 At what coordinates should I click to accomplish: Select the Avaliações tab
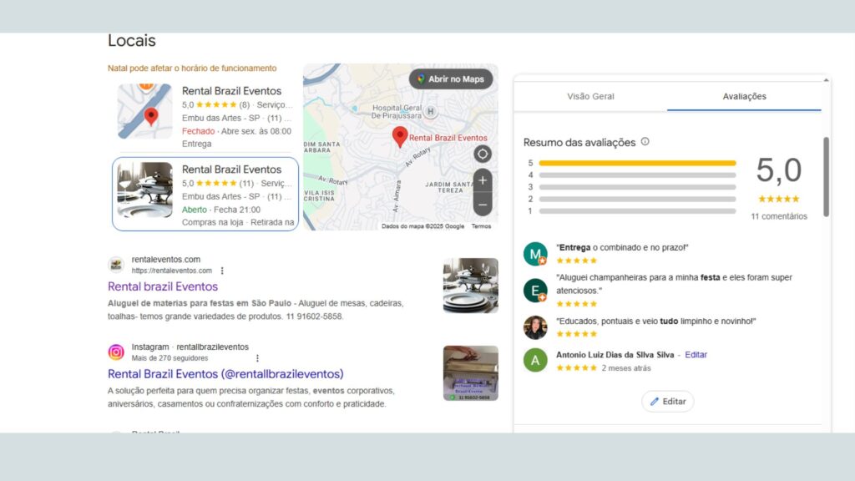[744, 97]
